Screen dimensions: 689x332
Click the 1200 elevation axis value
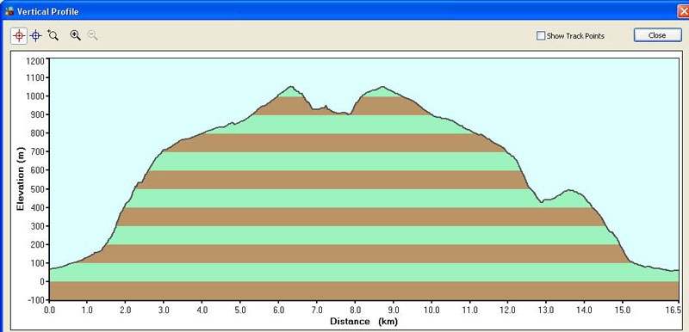[35, 60]
